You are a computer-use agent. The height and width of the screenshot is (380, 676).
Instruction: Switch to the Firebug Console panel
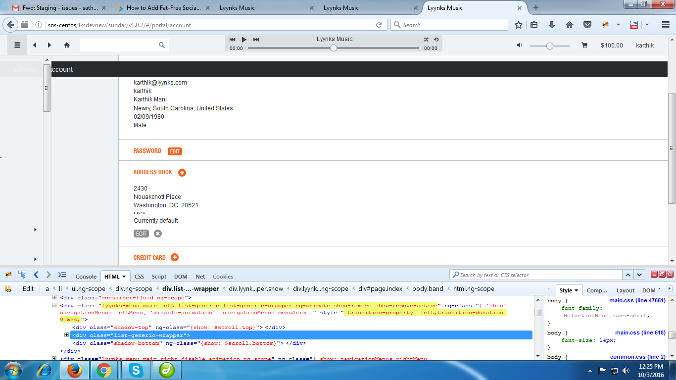[x=86, y=277]
